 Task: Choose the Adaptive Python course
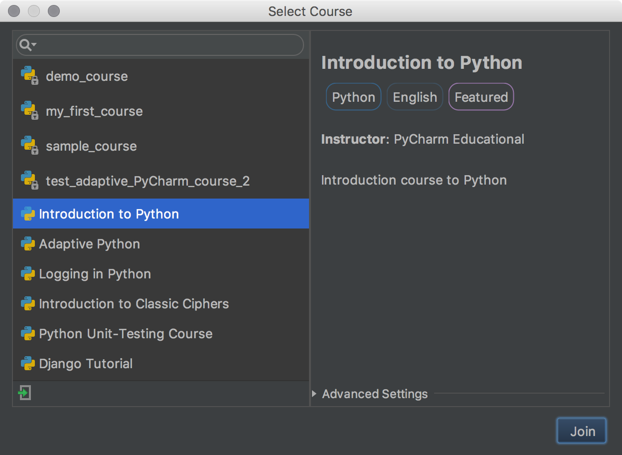[x=161, y=243]
